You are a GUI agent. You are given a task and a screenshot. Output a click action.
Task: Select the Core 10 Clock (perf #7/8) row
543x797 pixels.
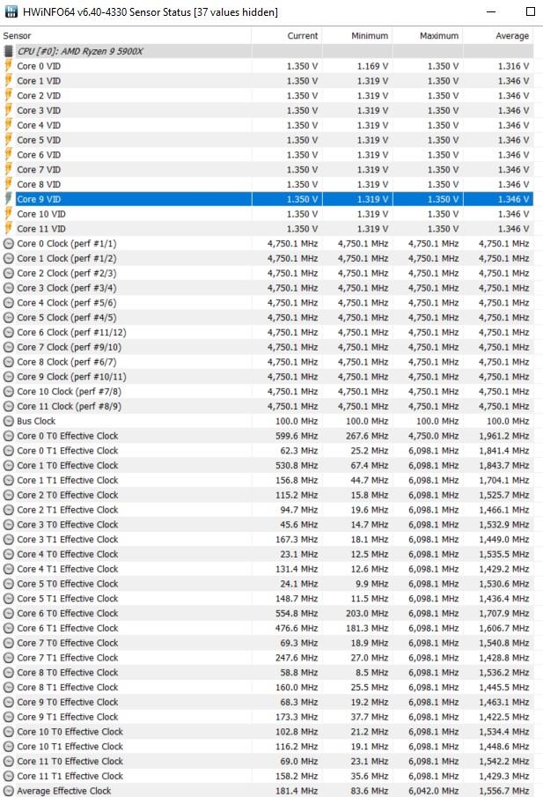(267, 391)
